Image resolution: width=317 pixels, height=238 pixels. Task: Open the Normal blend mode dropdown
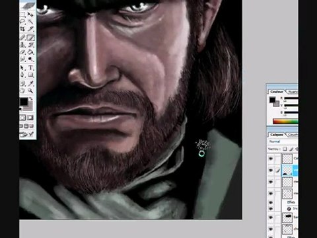[x=283, y=141]
